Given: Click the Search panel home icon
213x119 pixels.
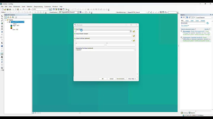Looking at the screenshot, I should [x=187, y=17].
